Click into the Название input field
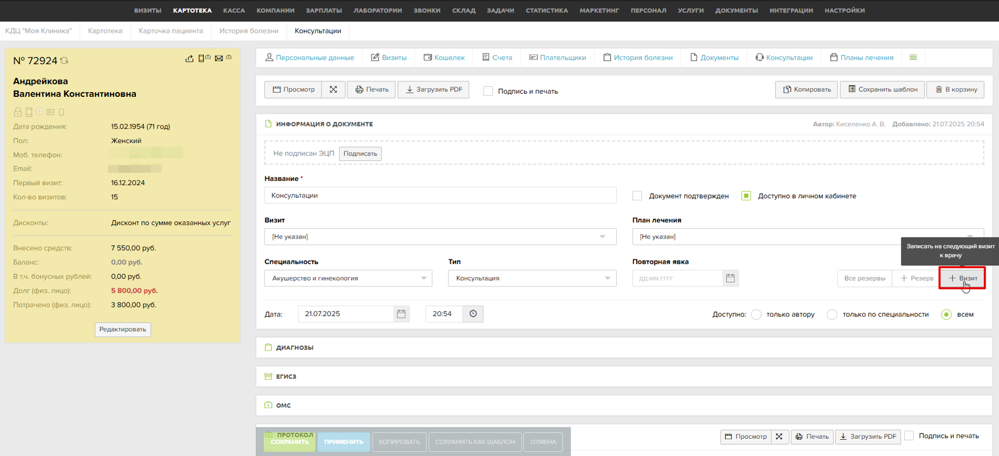The image size is (999, 456). [x=440, y=195]
